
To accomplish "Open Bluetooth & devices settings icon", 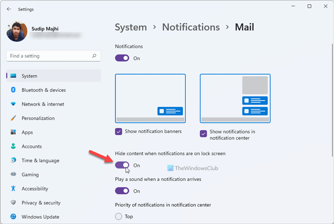I will click(x=13, y=90).
